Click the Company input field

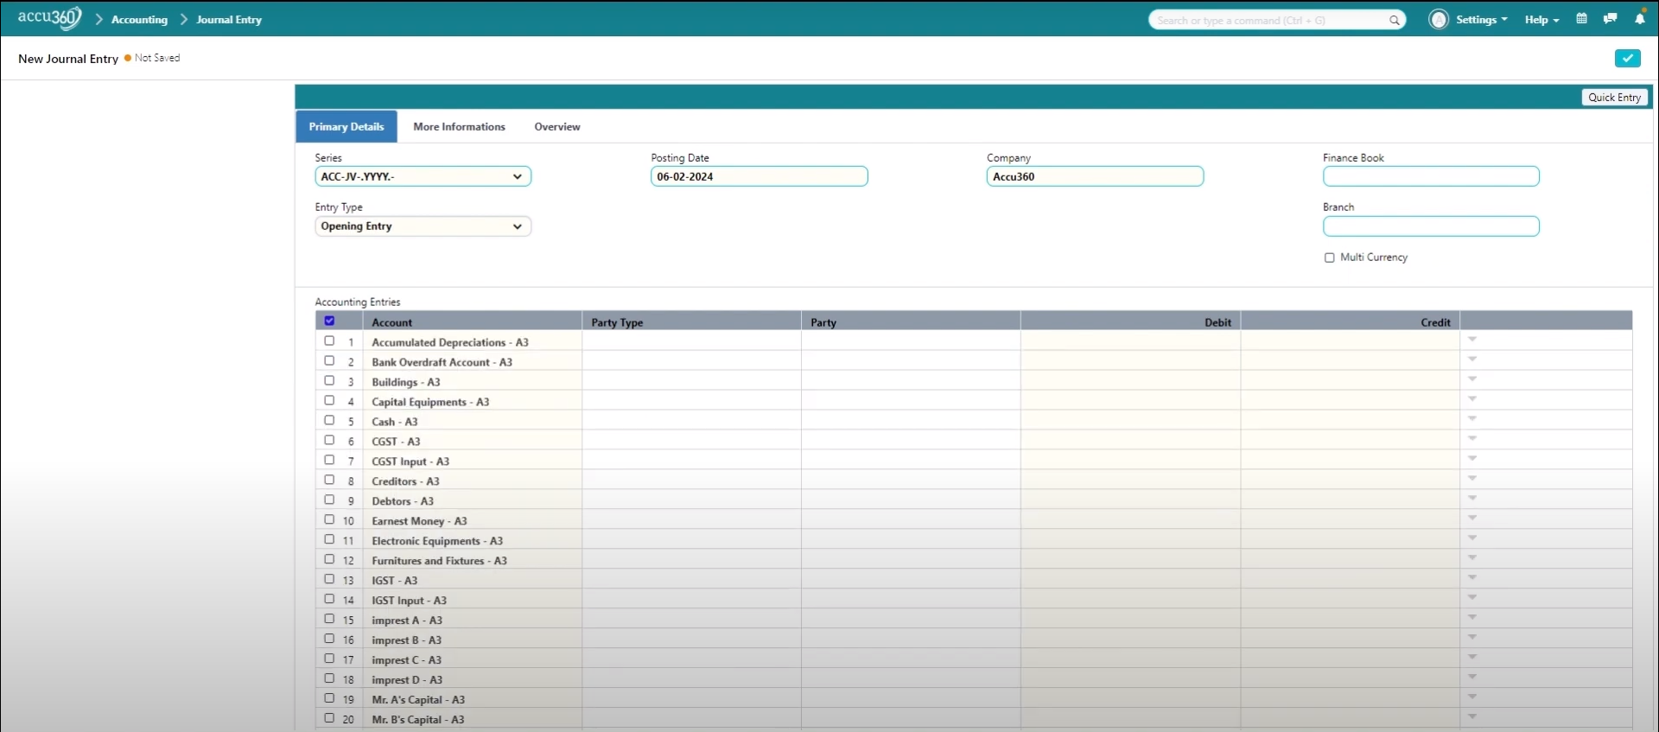1095,176
